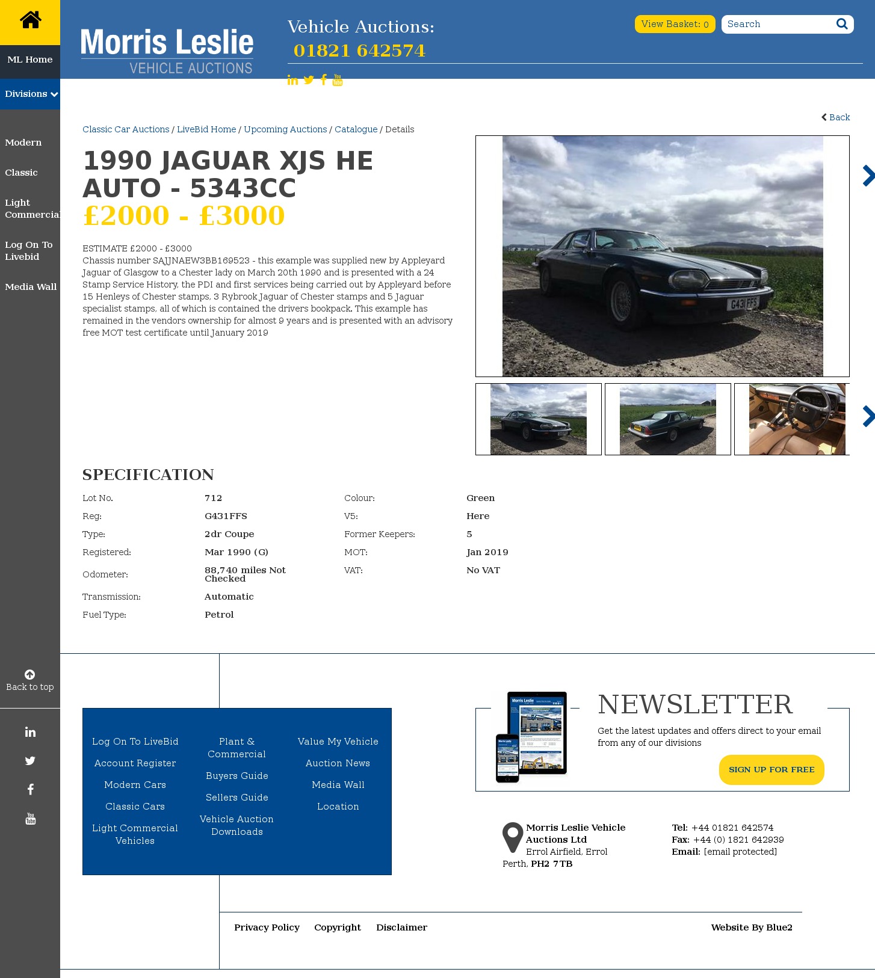Open Value My Vehicle footer link
Screen dimensions: 875x978
click(338, 742)
